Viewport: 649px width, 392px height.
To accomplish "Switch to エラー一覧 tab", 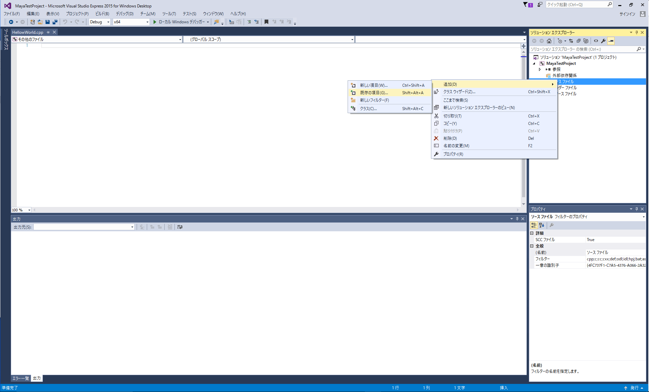I will pos(21,378).
